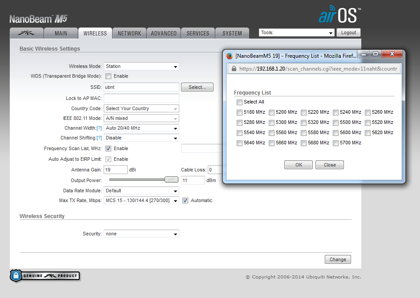Check the 5220 MHz frequency

303,112
